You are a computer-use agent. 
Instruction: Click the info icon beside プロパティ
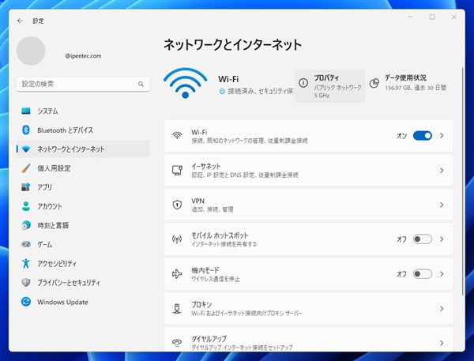(303, 82)
